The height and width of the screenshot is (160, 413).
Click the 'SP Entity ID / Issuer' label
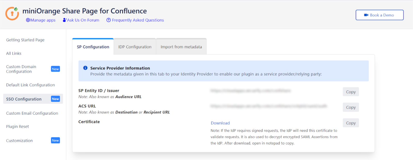pyautogui.click(x=99, y=91)
